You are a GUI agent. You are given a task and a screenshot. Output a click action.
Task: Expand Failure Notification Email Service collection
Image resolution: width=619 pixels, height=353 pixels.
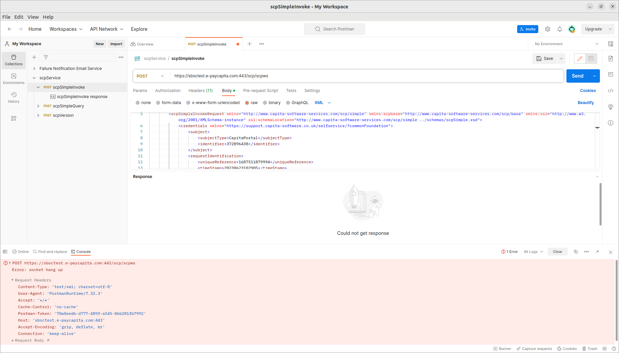click(x=34, y=69)
